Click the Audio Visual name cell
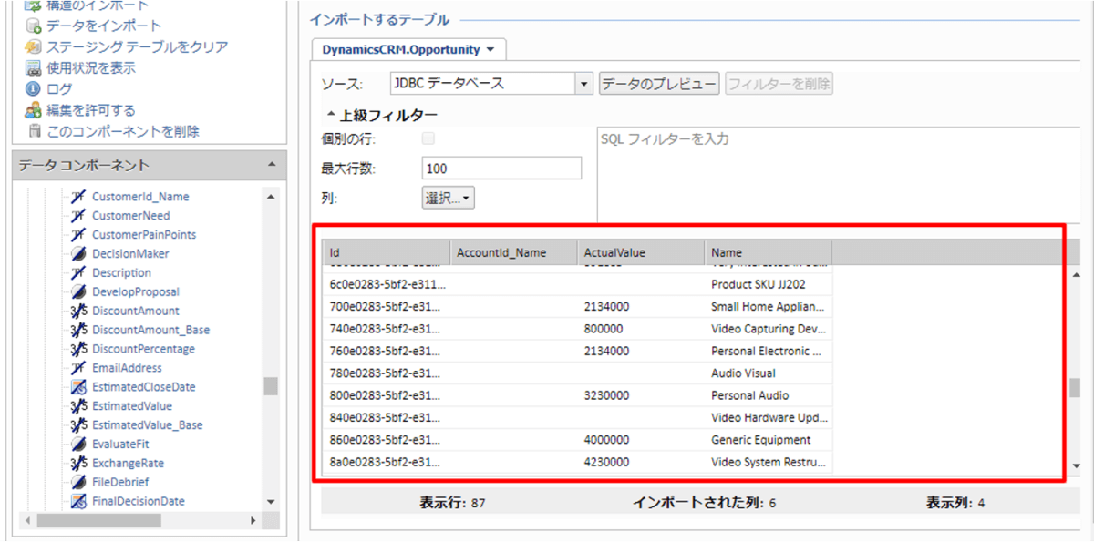This screenshot has height=542, width=1094. coord(768,373)
